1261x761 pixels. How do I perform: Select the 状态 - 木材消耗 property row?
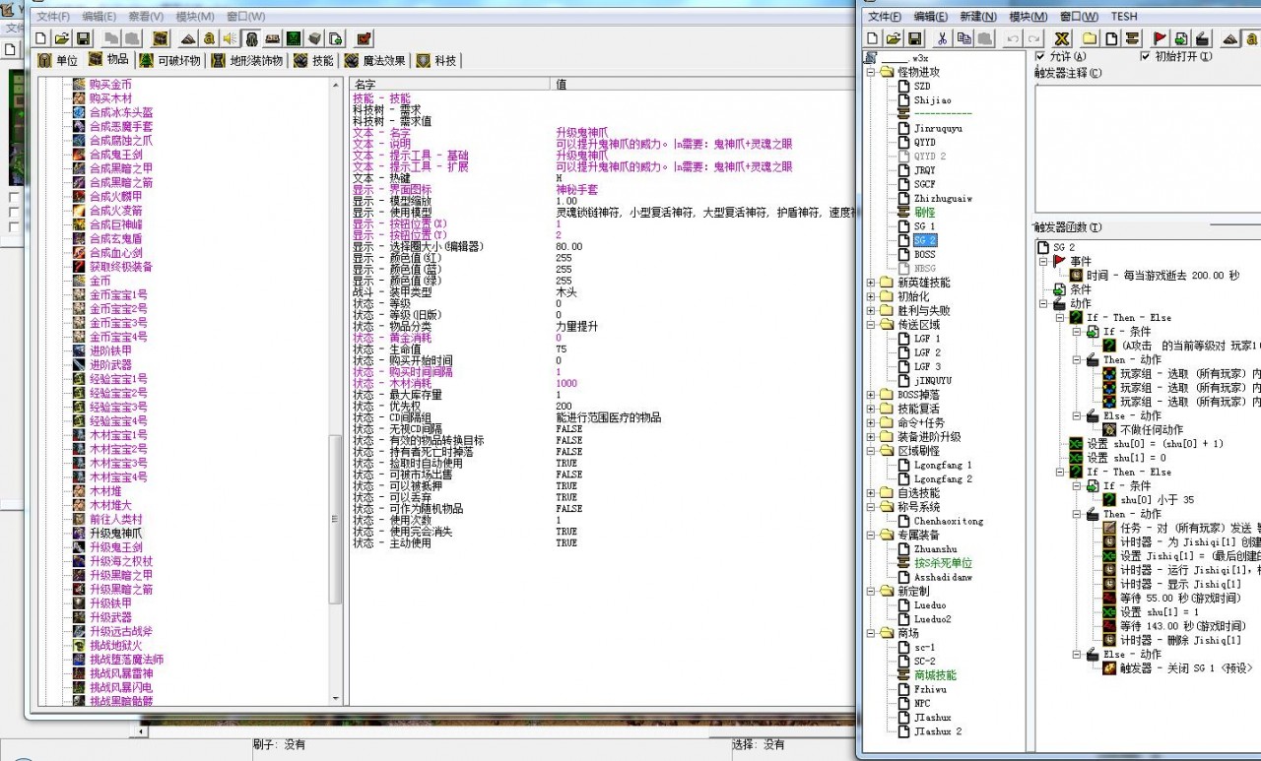click(602, 383)
